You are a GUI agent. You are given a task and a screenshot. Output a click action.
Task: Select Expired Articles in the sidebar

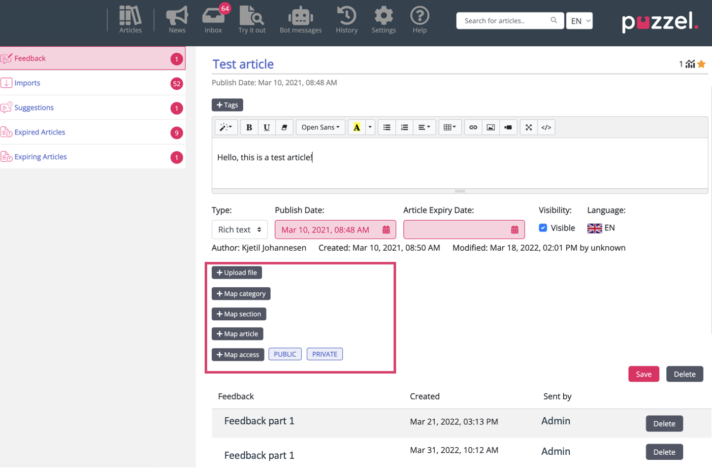(40, 132)
